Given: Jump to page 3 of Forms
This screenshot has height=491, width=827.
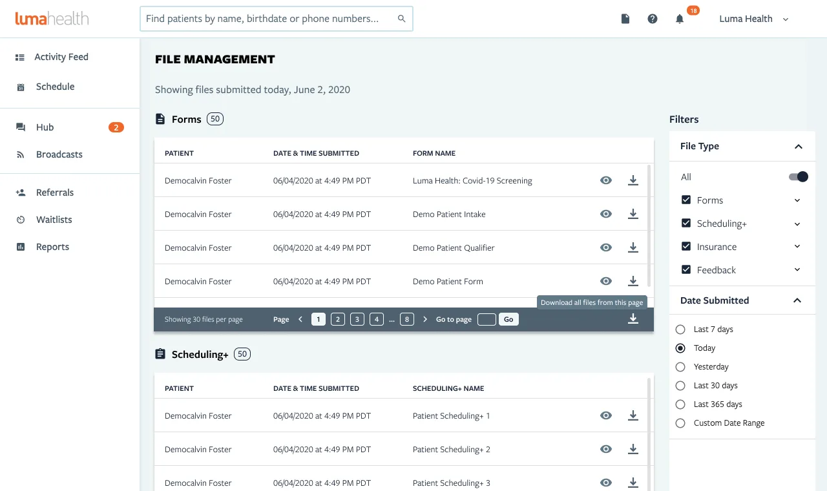Looking at the screenshot, I should (x=357, y=319).
